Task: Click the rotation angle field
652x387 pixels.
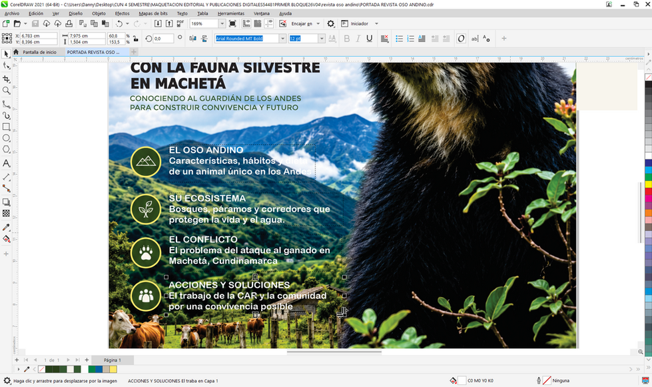Action: pyautogui.click(x=163, y=39)
